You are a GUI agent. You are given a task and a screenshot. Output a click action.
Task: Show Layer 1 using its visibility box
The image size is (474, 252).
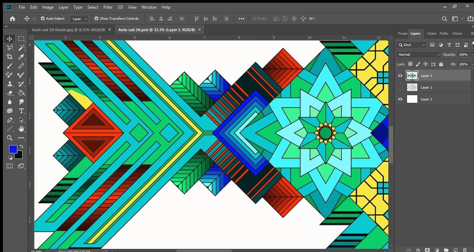400,87
